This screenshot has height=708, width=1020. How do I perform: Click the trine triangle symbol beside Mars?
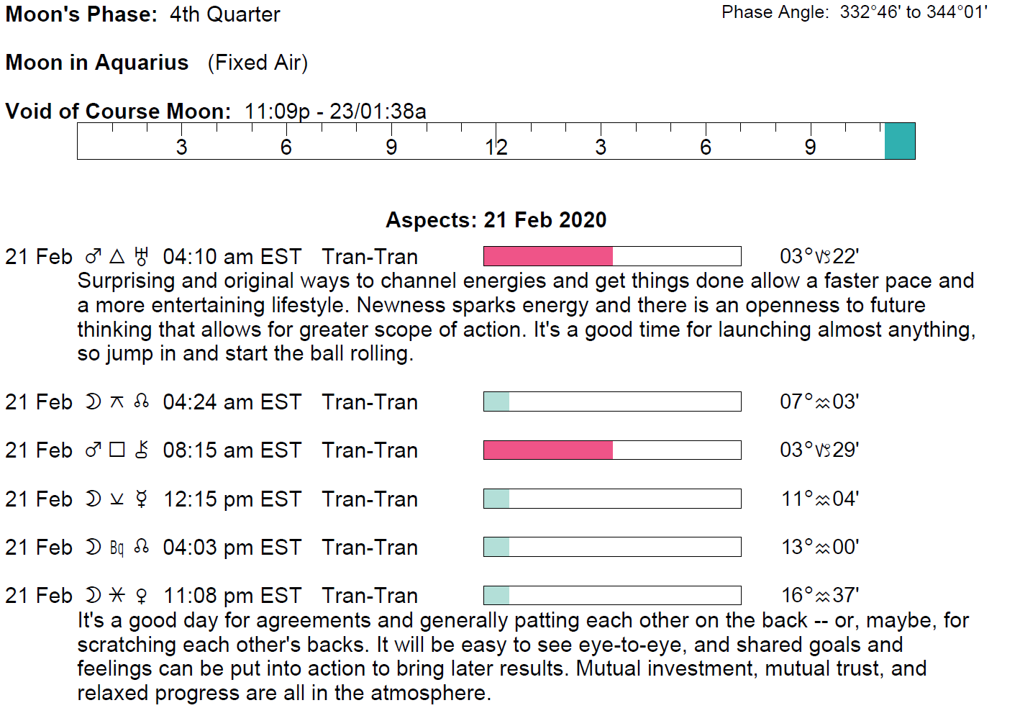(x=117, y=257)
